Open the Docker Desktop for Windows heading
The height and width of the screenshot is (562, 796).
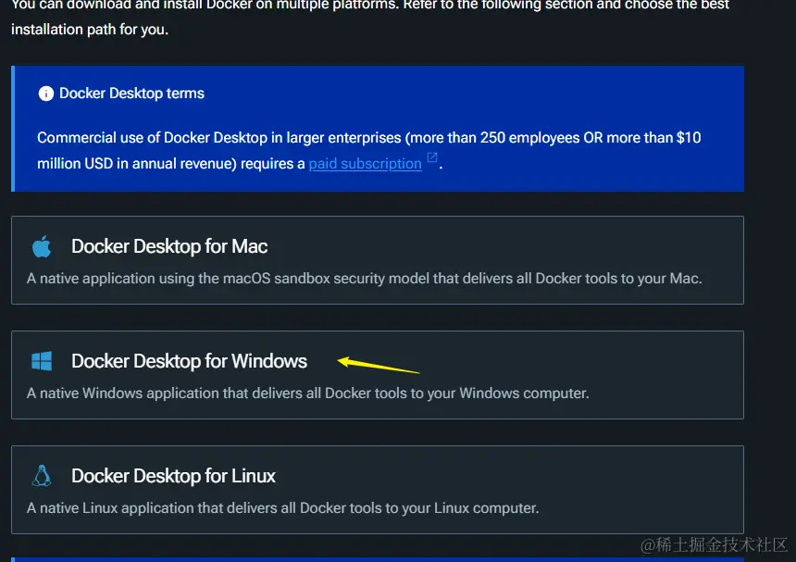tap(189, 361)
